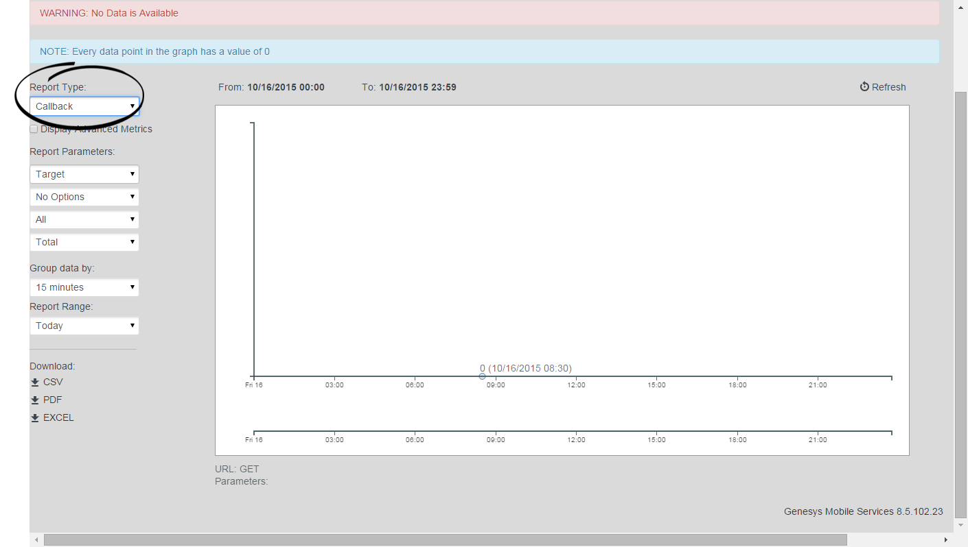Screen dimensions: 968x547
Task: Click the PDF download icon
Action: (x=34, y=400)
